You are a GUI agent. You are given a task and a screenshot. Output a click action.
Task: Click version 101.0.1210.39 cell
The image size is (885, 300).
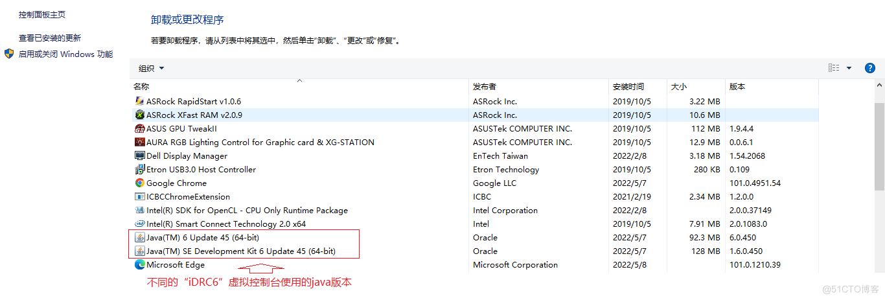(x=755, y=264)
